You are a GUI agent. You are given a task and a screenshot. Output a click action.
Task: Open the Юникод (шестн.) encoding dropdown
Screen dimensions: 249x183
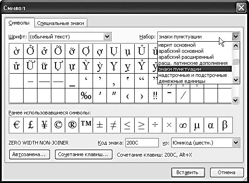pos(205,143)
